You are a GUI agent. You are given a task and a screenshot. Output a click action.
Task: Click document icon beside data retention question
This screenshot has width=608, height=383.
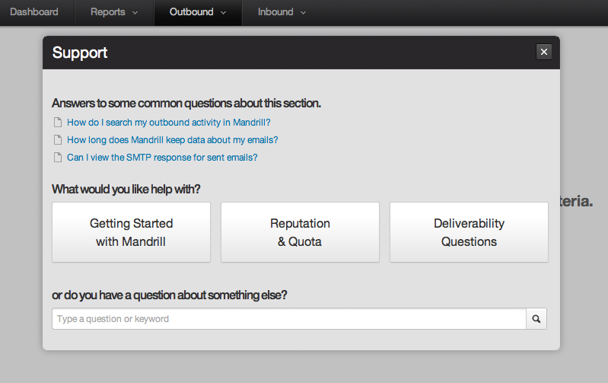point(57,139)
